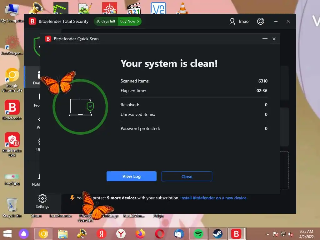Open the VNC desktop shortcut
The height and width of the screenshot is (240, 320).
tap(158, 8)
